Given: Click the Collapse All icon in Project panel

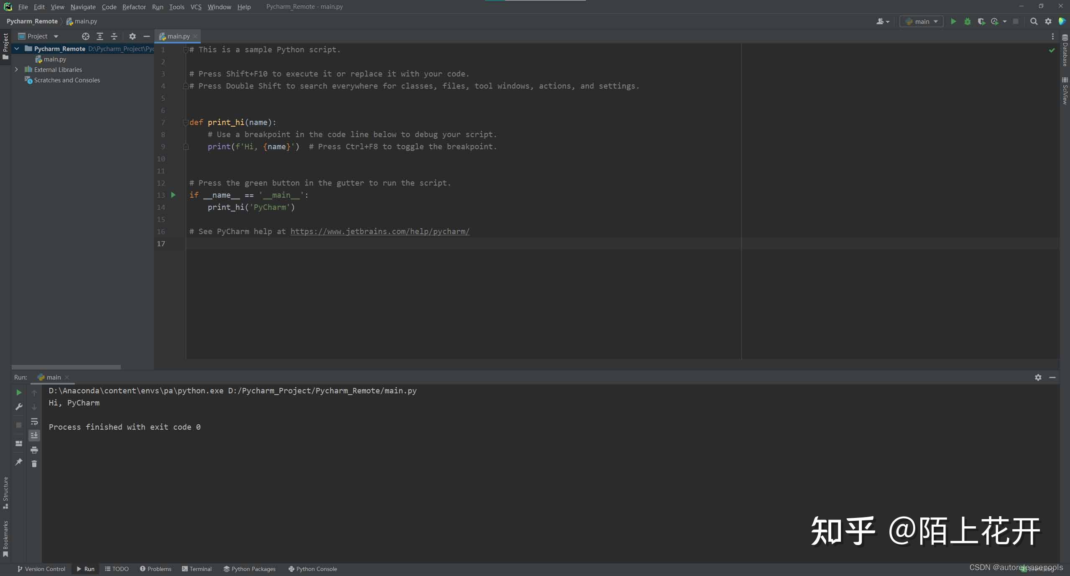Looking at the screenshot, I should pos(114,36).
